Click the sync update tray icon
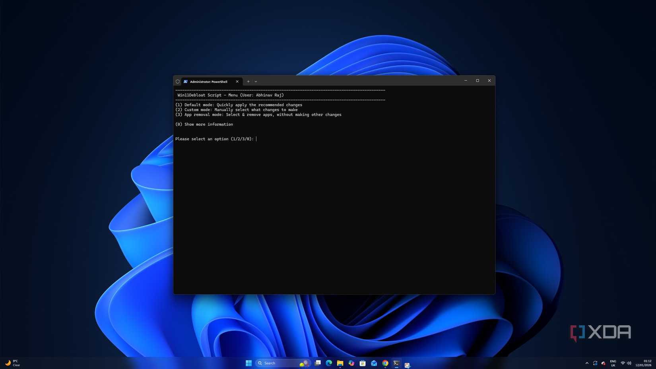The image size is (656, 369). [595, 363]
